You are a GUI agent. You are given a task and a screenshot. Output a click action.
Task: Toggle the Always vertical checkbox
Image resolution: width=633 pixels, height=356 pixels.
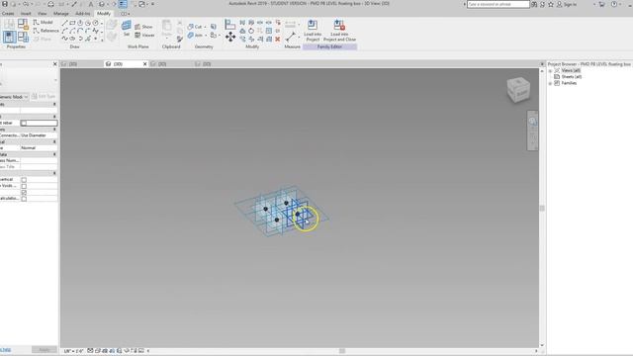pos(24,180)
